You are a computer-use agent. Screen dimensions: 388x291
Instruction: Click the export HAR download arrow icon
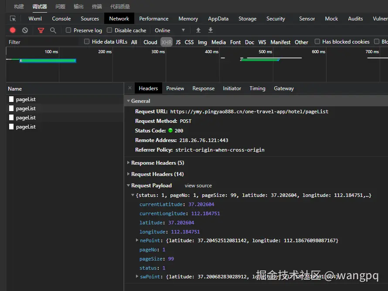[x=211, y=30]
